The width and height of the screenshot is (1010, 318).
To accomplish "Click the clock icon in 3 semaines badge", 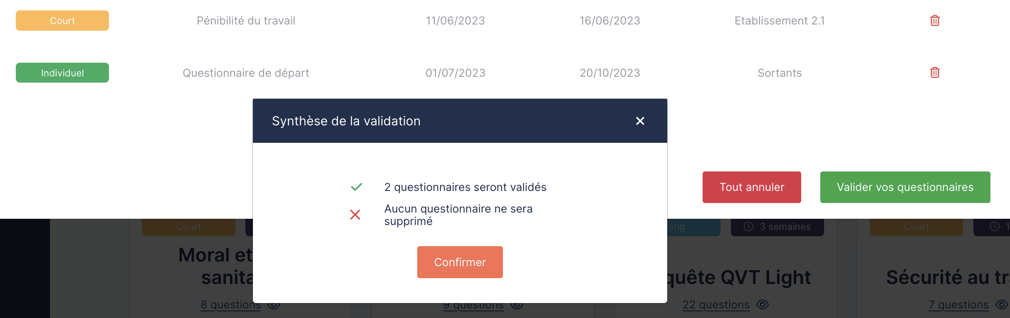I will (x=749, y=227).
